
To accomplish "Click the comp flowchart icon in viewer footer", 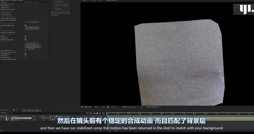I will (154, 107).
